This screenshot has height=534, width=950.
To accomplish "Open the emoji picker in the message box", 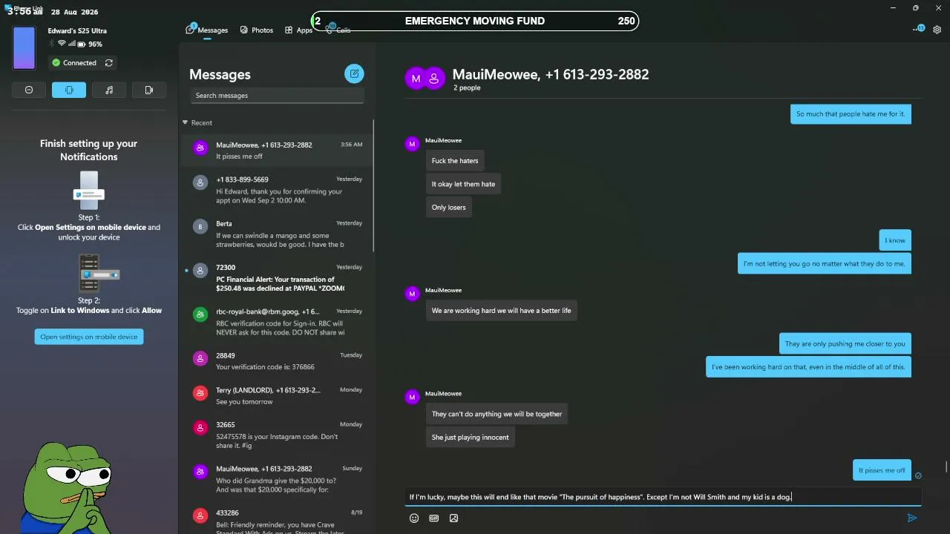I will 414,518.
